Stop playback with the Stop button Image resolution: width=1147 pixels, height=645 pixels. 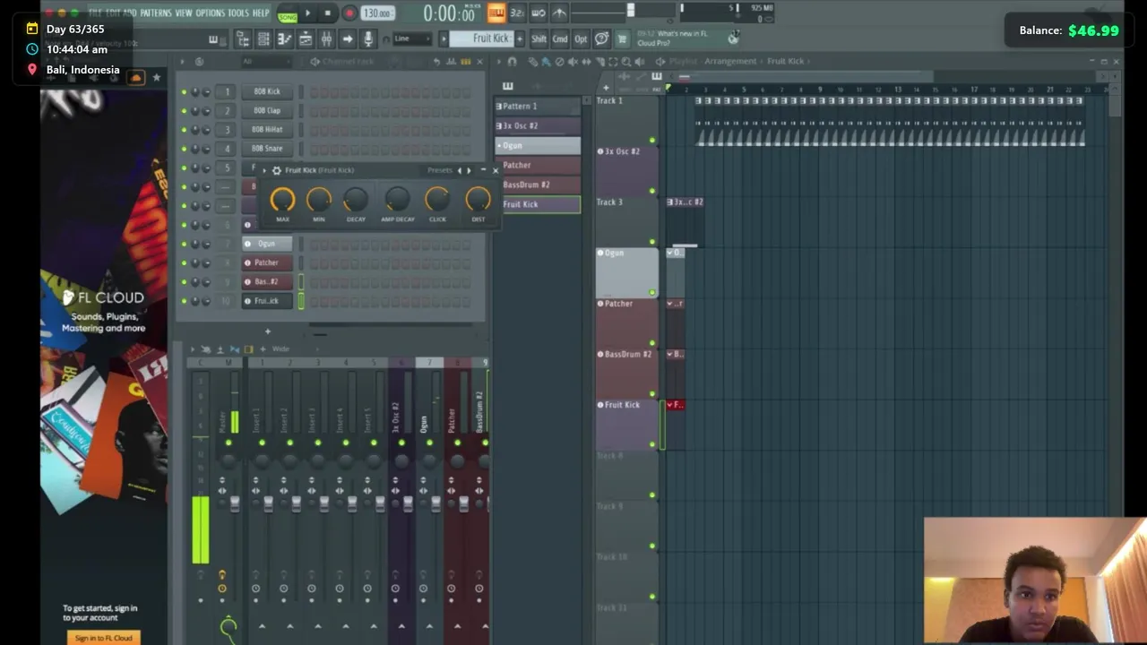coord(328,13)
